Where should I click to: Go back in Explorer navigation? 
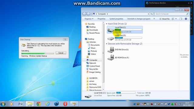[84, 14]
